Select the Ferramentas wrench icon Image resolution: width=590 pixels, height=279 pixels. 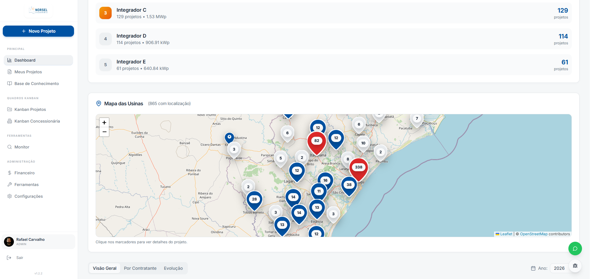9,184
